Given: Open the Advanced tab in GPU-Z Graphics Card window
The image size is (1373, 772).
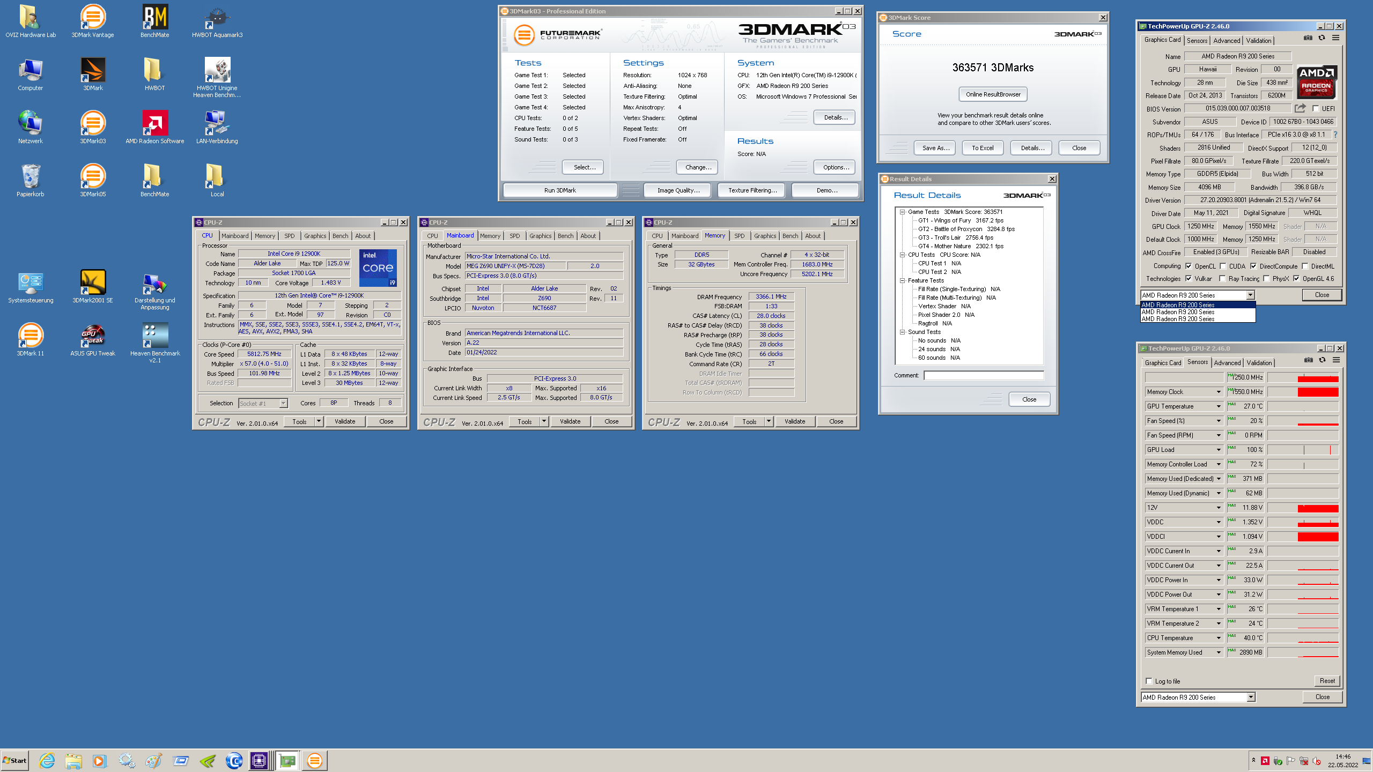Looking at the screenshot, I should [x=1227, y=40].
